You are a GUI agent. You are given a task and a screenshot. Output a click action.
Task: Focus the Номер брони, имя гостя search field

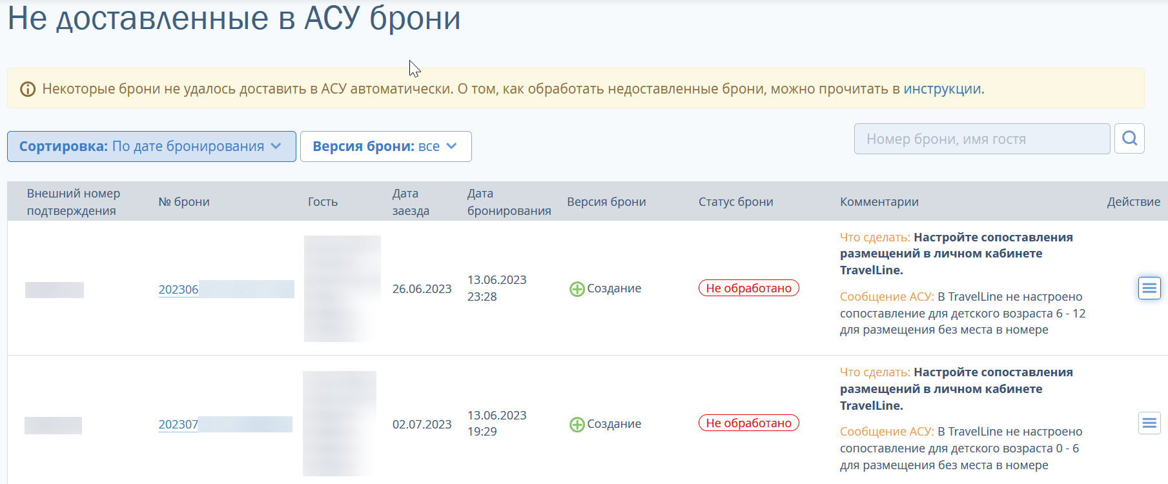click(982, 139)
